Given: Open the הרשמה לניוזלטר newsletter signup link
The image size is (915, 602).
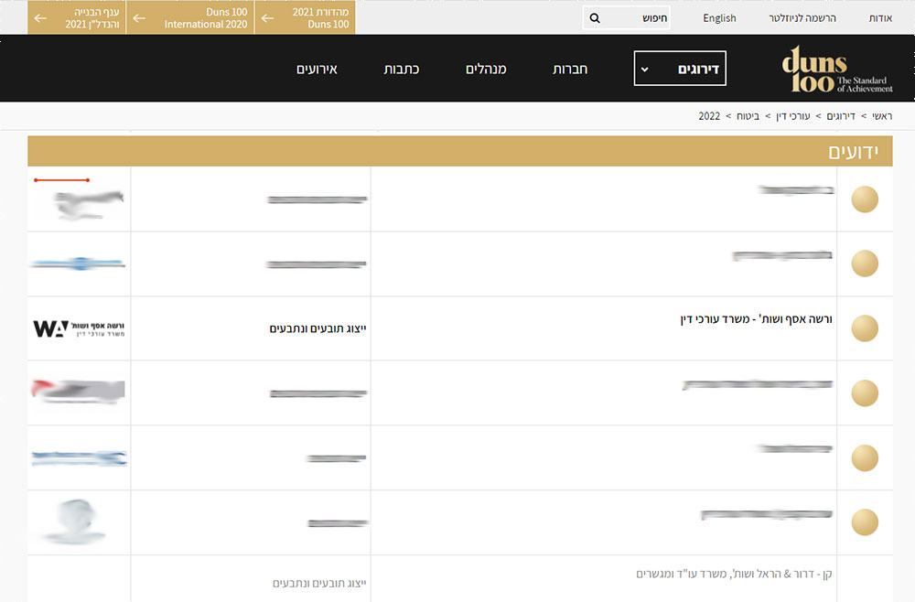Looking at the screenshot, I should pos(802,18).
